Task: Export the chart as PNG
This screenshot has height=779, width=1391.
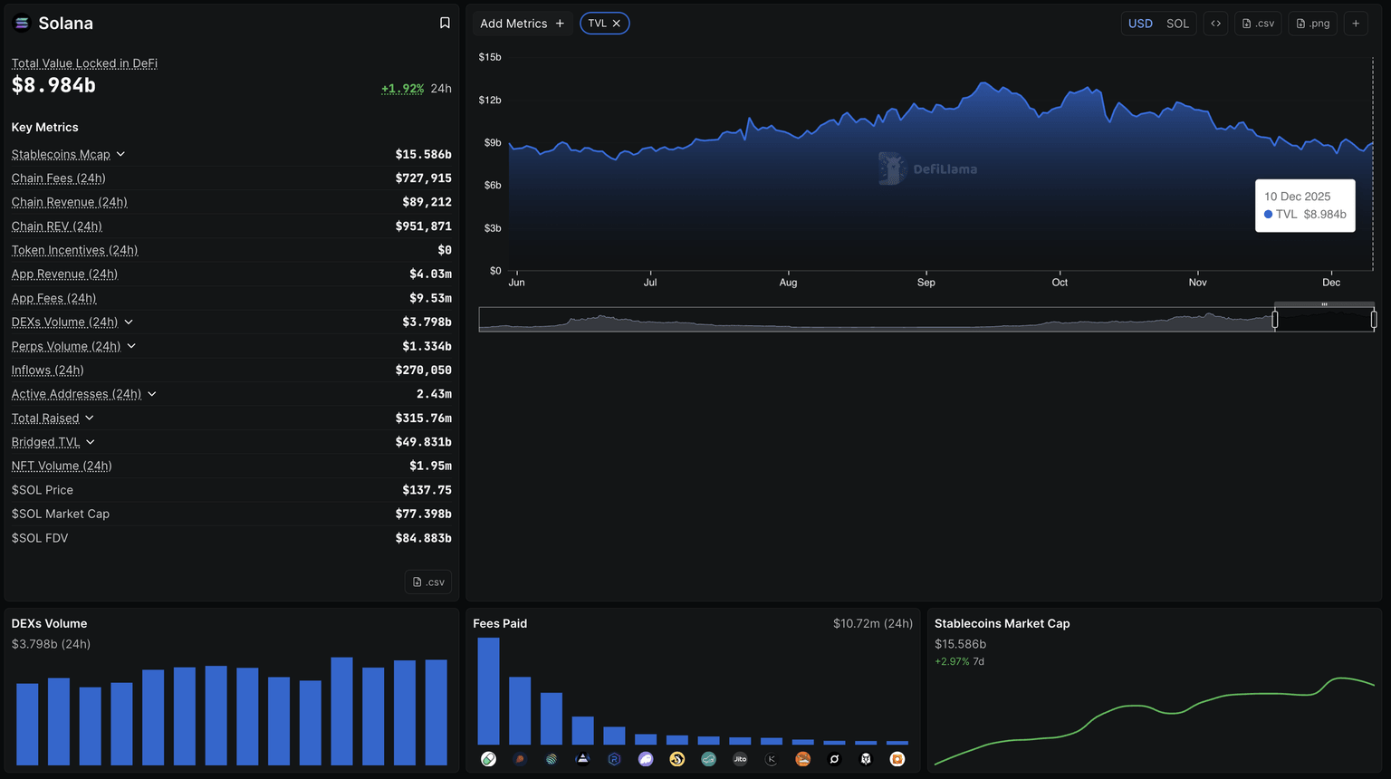Action: point(1312,23)
